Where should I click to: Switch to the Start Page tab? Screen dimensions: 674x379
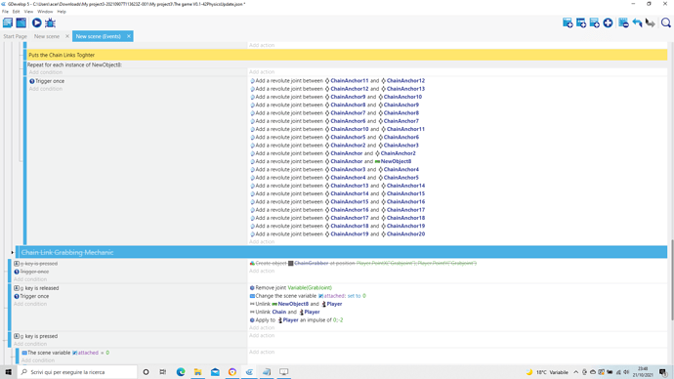[15, 36]
